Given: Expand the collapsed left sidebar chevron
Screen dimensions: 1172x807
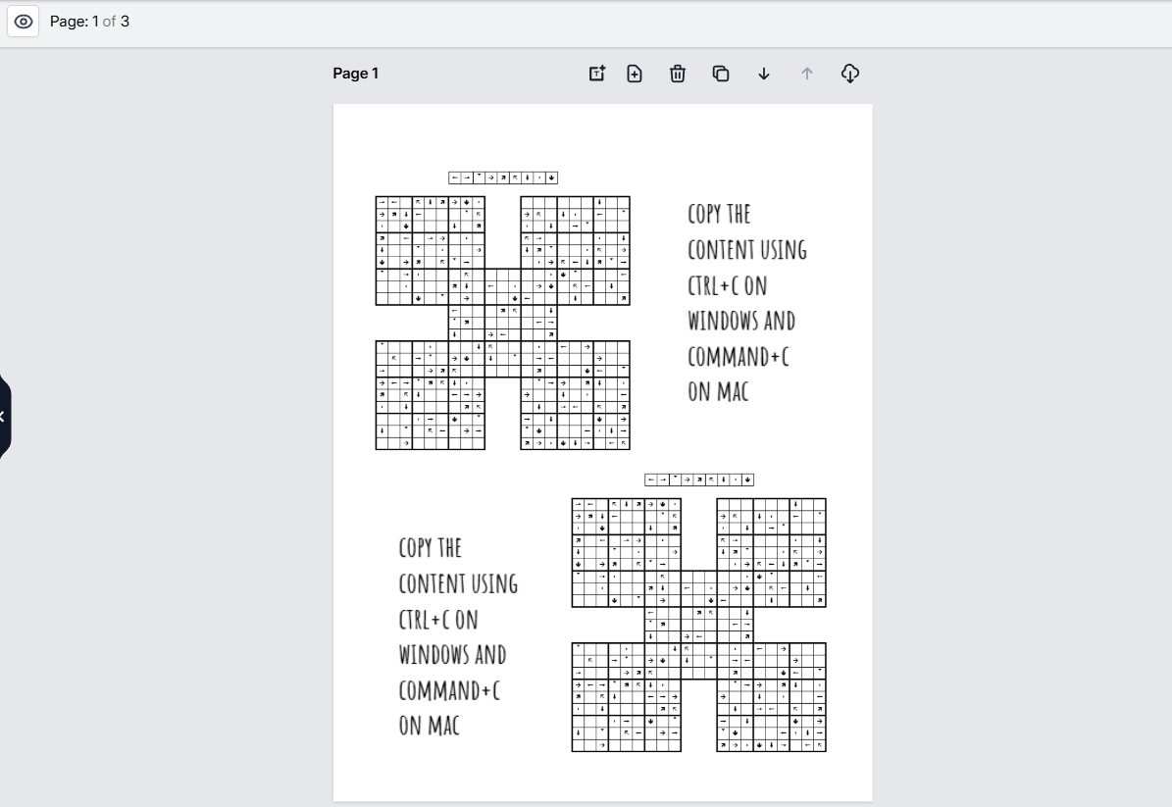Looking at the screenshot, I should tap(3, 416).
